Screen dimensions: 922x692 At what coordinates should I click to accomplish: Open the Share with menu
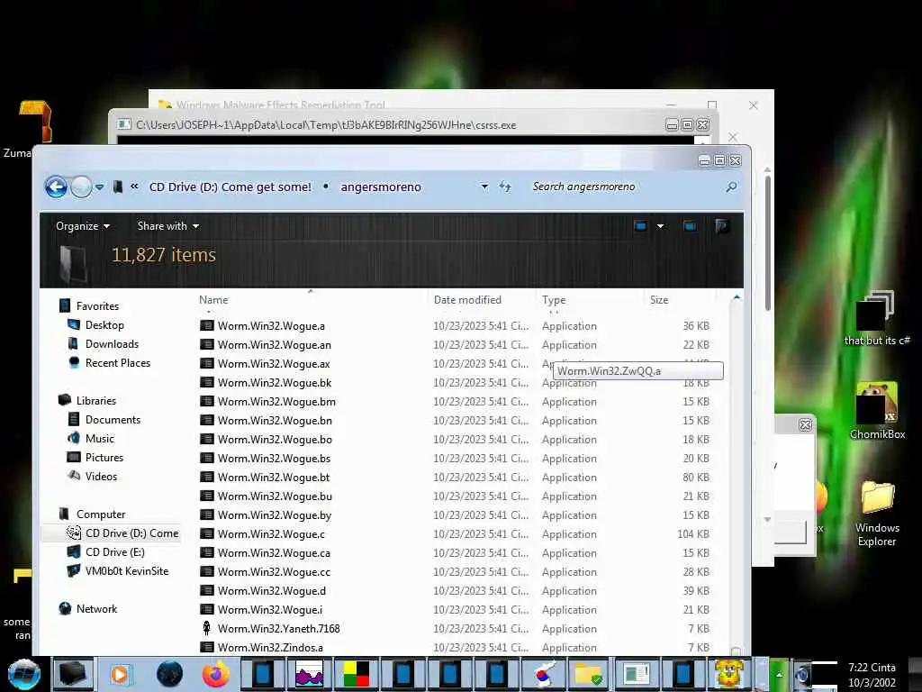click(x=167, y=226)
